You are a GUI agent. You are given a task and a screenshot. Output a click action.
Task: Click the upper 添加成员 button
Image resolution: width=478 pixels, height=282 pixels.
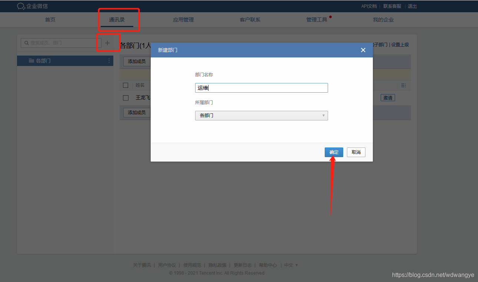coord(137,62)
